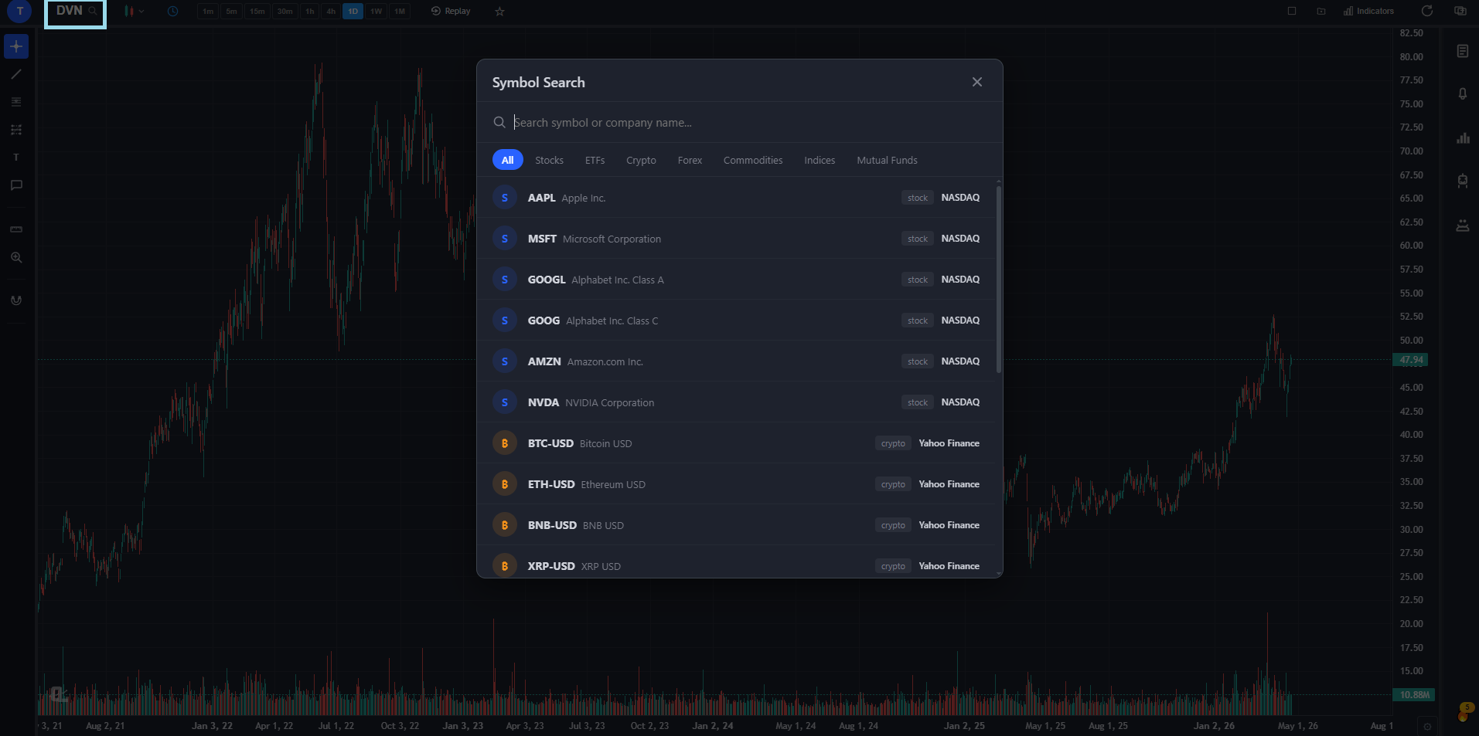Switch to the 1W timeframe
This screenshot has width=1479, height=736.
[376, 12]
